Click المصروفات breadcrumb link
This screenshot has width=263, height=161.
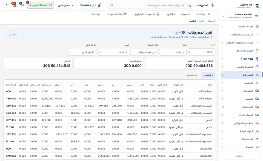[211, 21]
